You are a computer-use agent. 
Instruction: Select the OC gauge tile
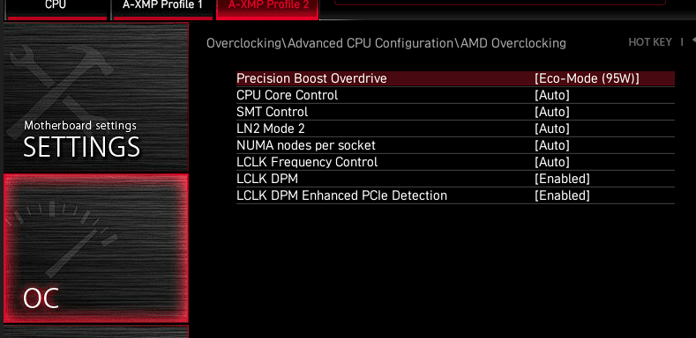pos(96,248)
